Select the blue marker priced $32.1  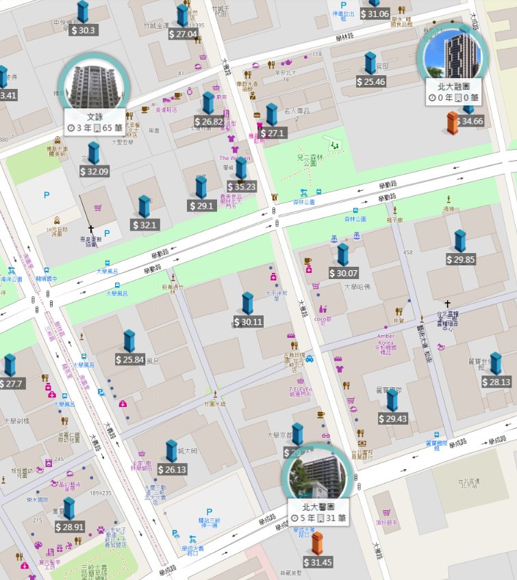[x=144, y=207]
